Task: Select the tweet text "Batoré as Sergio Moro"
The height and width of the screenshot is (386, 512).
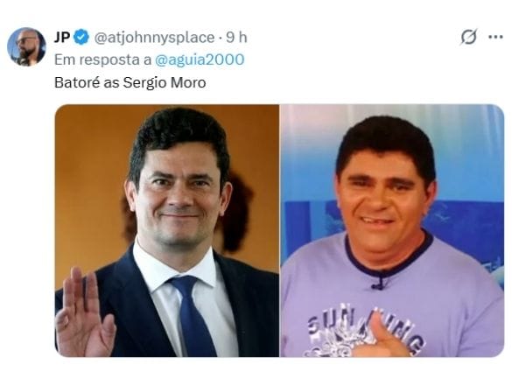Action: (130, 82)
